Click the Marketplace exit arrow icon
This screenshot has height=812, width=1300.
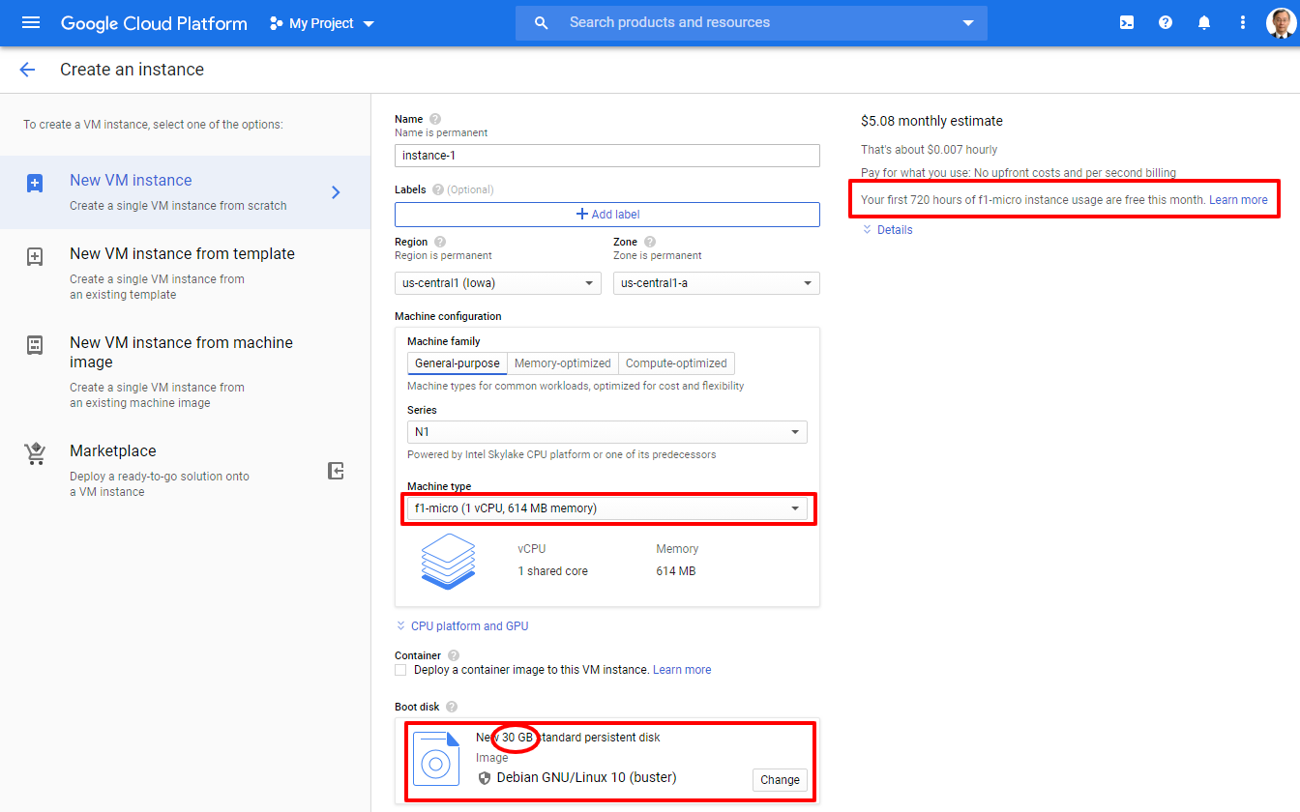pos(336,471)
